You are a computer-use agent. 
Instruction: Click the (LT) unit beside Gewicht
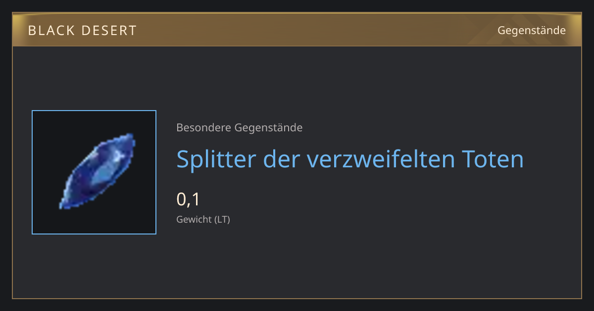(x=222, y=219)
